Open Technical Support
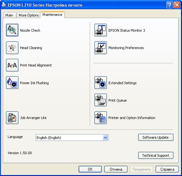Image resolution: width=182 pixels, height=176 pixels. tap(156, 155)
